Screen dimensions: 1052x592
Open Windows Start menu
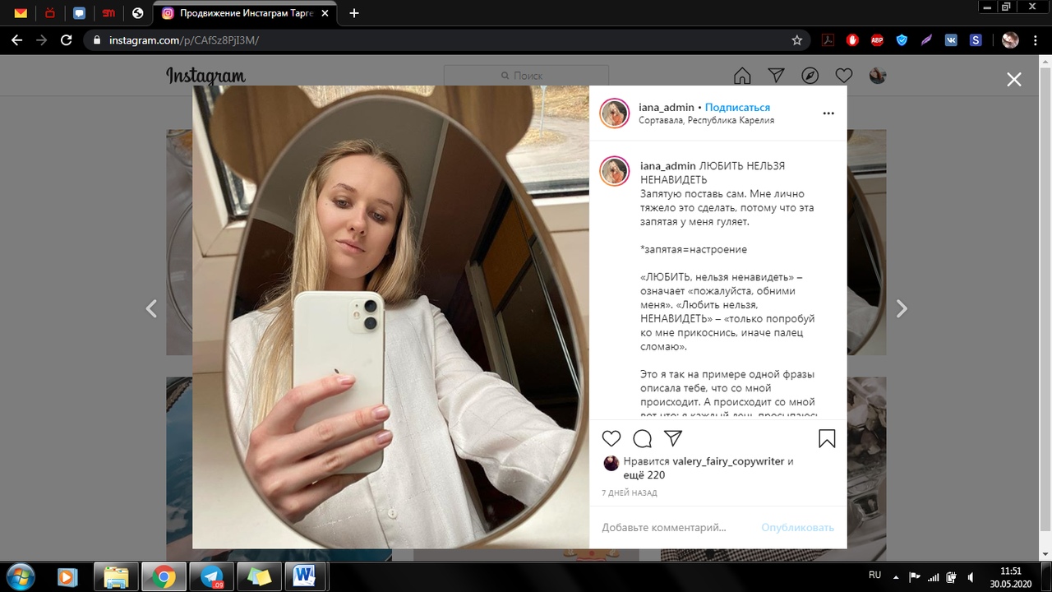tap(19, 577)
